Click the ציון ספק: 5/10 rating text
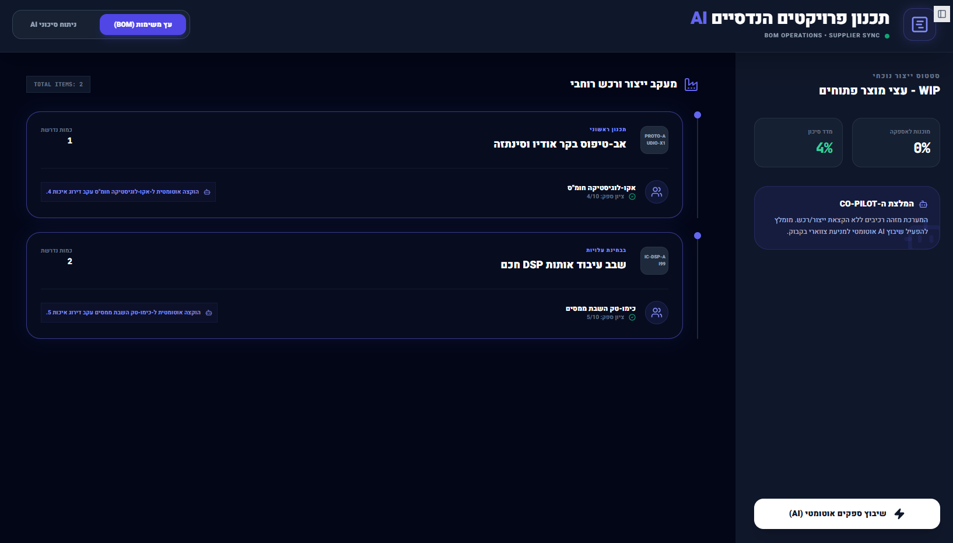Viewport: 953px width, 543px height. pos(605,317)
